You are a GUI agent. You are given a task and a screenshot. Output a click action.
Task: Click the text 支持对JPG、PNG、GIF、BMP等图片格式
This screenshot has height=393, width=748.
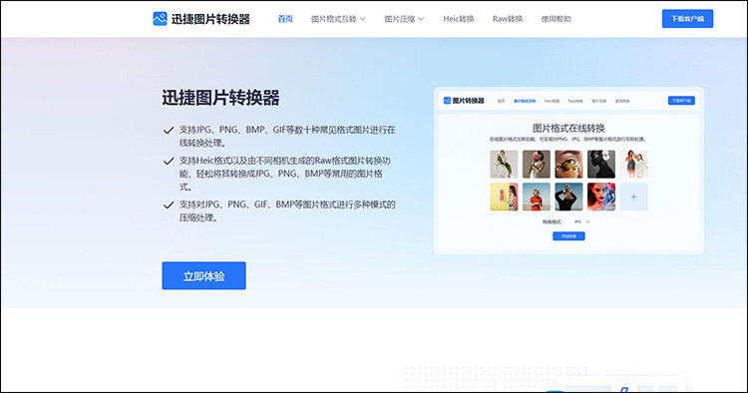[287, 210]
